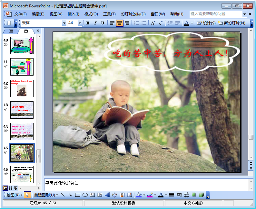Insert a 新幻灯片(N) new slide
This screenshot has height=209, width=256.
(232, 23)
